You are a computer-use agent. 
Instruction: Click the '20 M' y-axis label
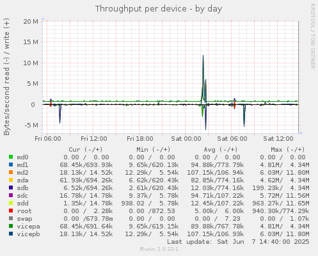point(31,21)
